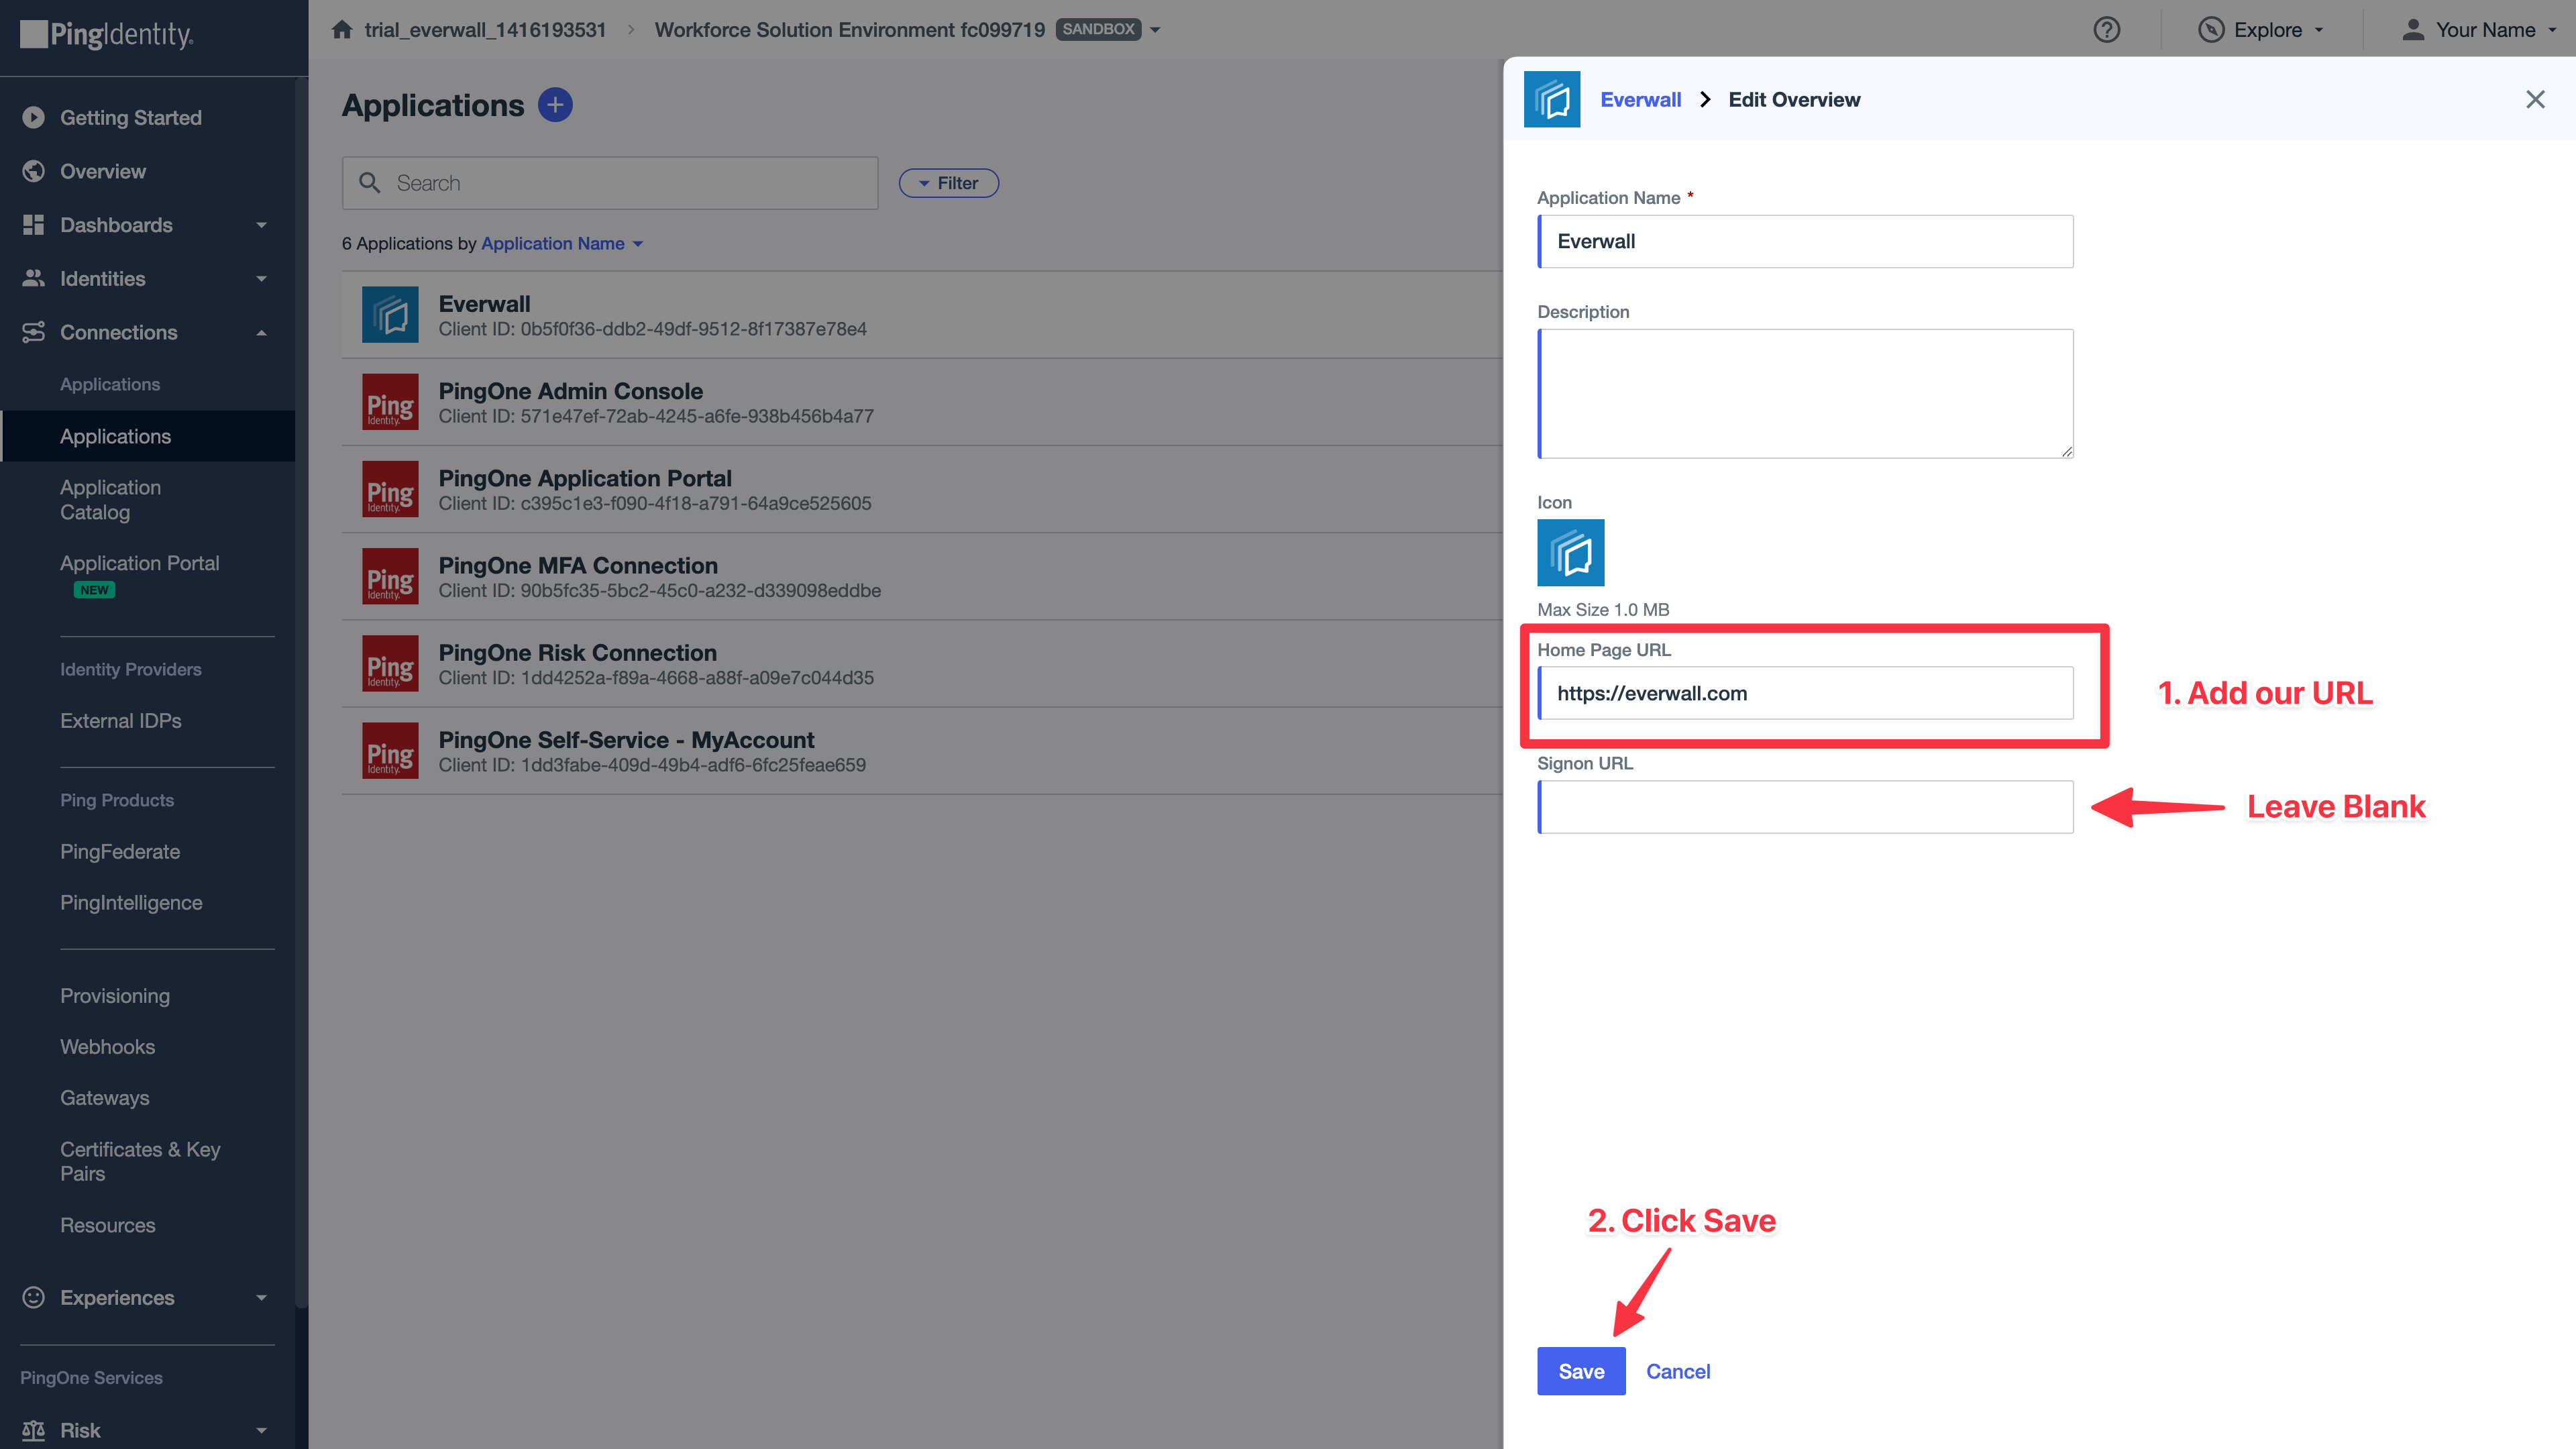
Task: Click the applications Search field
Action: pyautogui.click(x=610, y=183)
